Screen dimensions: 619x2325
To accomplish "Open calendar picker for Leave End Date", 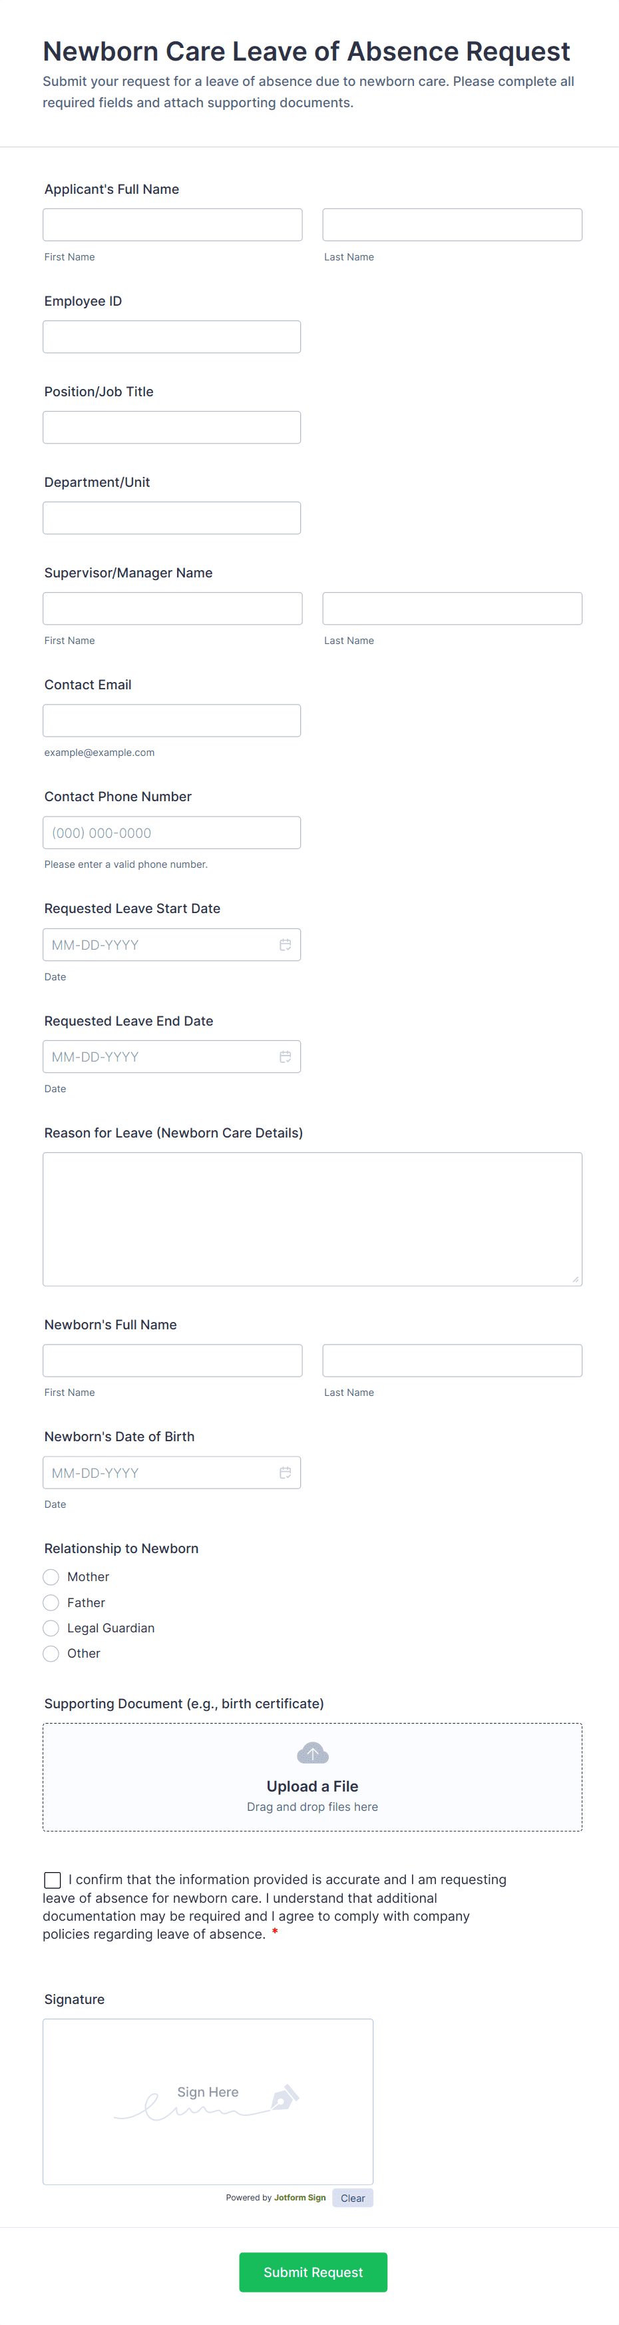I will [x=285, y=1057].
